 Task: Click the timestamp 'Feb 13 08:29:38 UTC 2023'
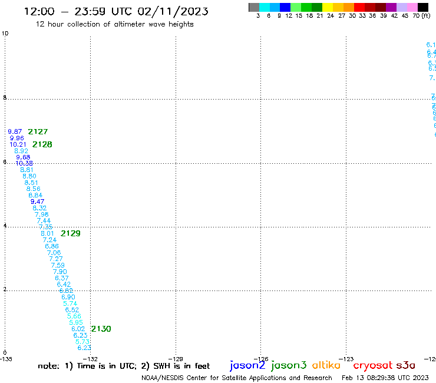click(385, 378)
